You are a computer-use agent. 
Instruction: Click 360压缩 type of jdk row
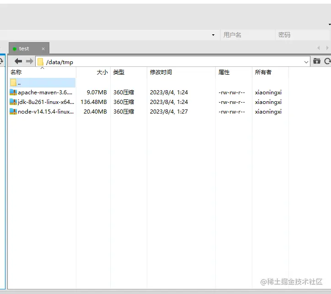(x=123, y=102)
